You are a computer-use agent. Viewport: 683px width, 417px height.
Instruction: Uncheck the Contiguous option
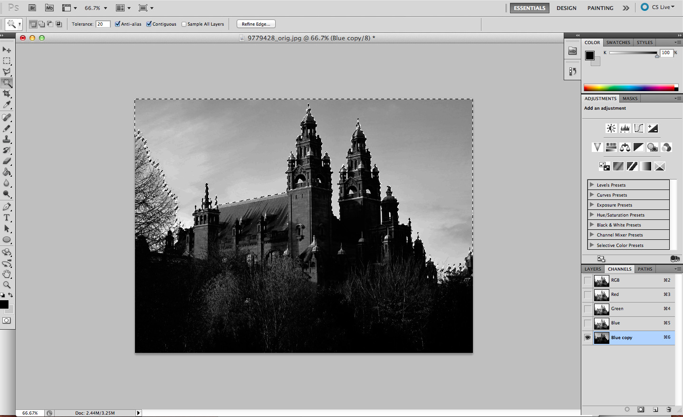pos(149,24)
